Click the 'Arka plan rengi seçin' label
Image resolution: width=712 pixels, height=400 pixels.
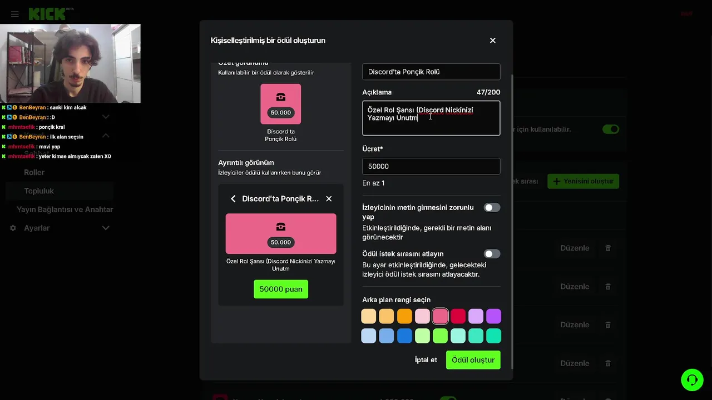point(396,300)
